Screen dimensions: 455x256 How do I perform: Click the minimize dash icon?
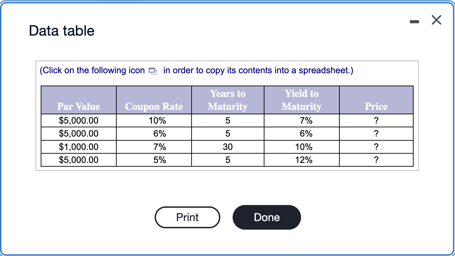point(414,21)
